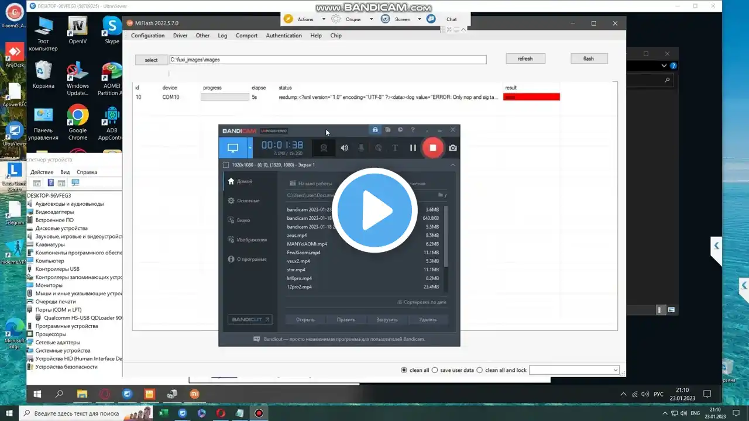Image resolution: width=749 pixels, height=421 pixels.
Task: Toggle Bandicam speaker sound icon
Action: [x=345, y=148]
